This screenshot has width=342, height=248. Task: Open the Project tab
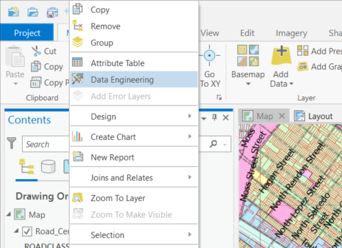[27, 33]
